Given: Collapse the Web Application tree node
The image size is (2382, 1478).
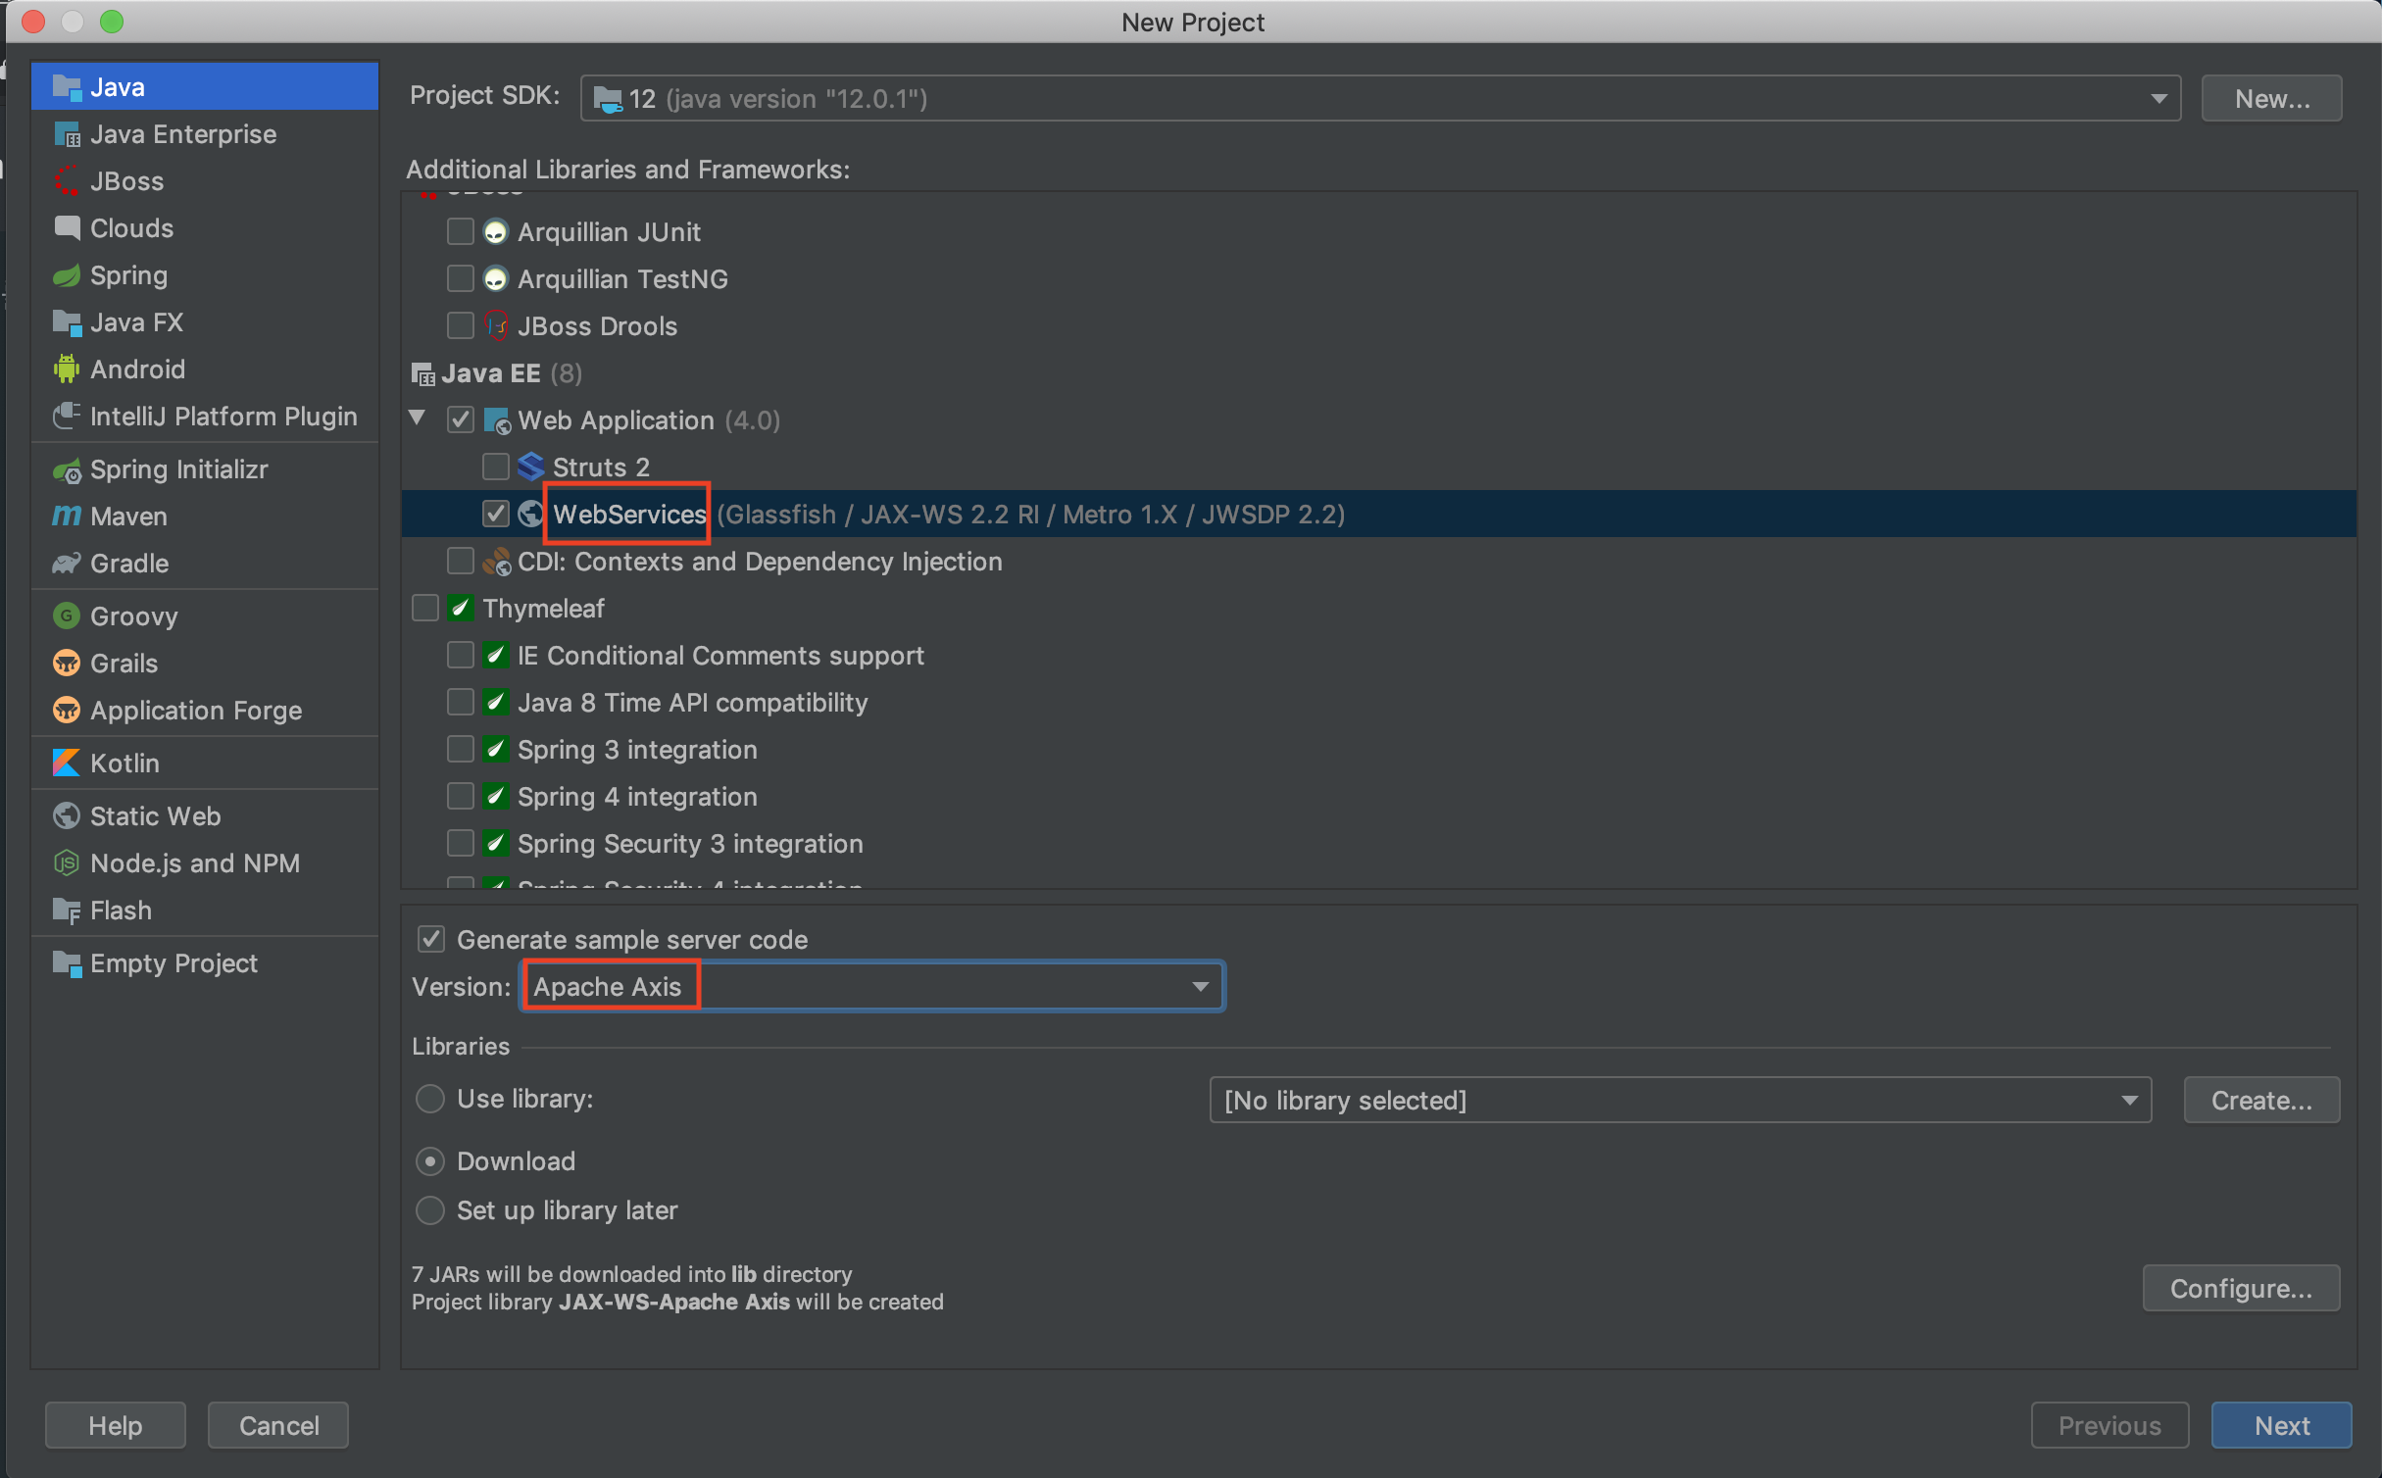Looking at the screenshot, I should pyautogui.click(x=418, y=419).
